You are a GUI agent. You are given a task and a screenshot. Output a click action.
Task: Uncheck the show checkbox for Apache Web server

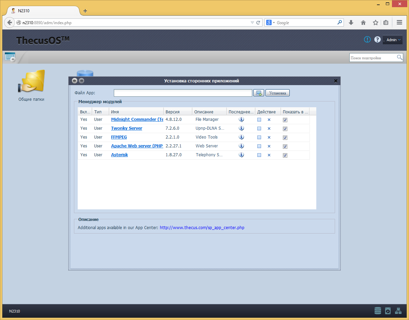[285, 146]
